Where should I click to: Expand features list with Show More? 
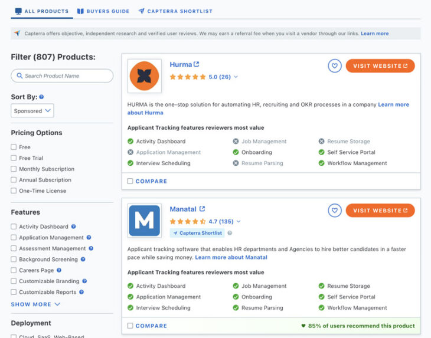[35, 304]
